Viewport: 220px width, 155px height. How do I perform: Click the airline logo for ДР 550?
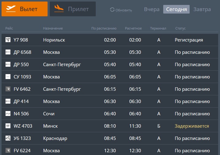[x=8, y=64]
